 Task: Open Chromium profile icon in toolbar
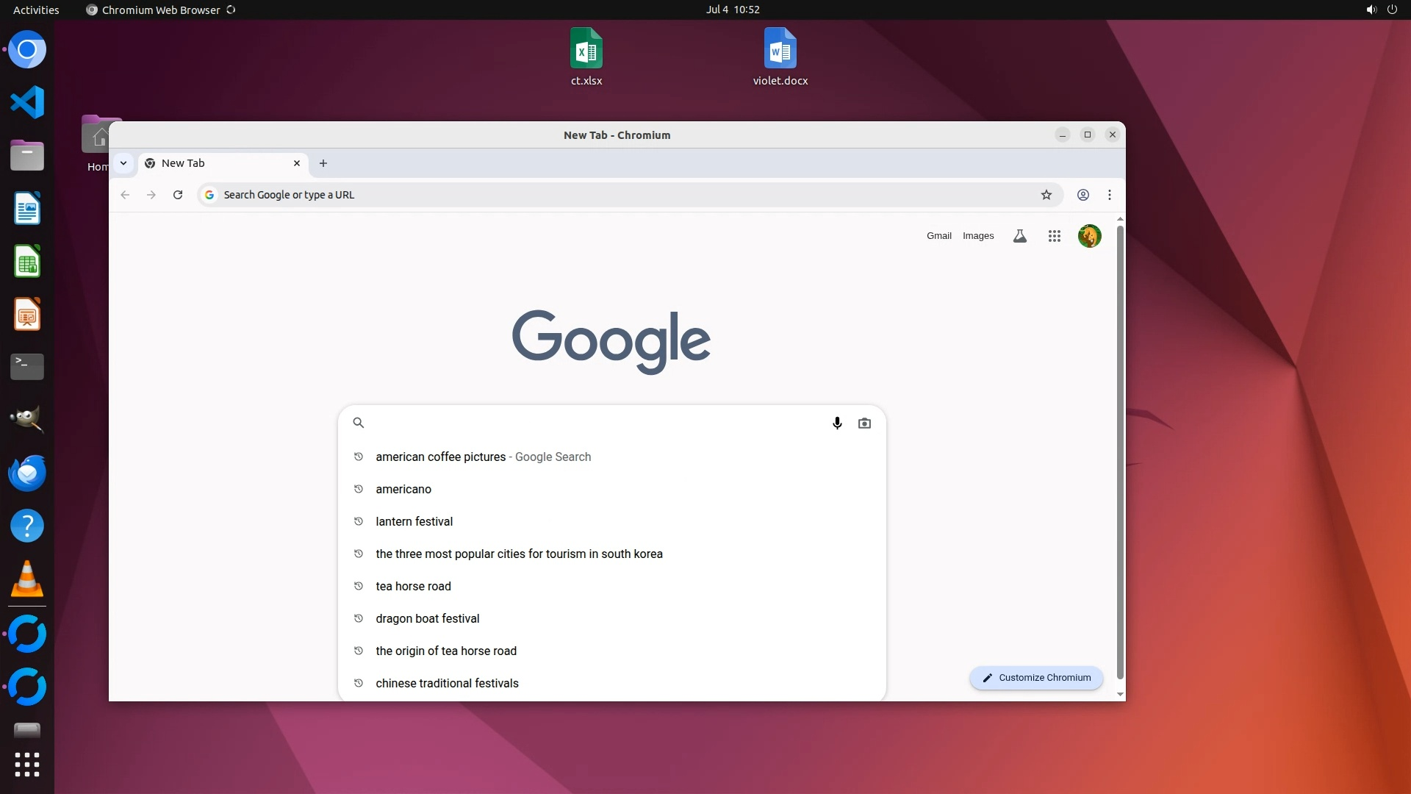[1083, 195]
